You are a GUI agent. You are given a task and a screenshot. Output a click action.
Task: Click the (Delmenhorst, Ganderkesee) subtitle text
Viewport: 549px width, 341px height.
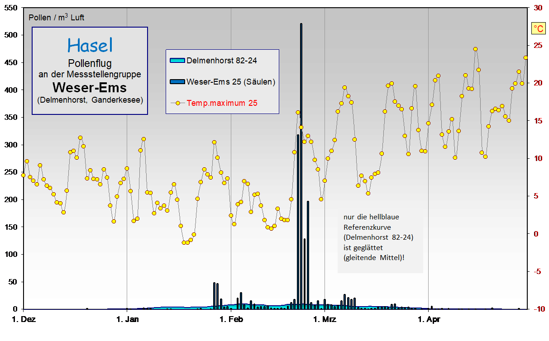pyautogui.click(x=90, y=100)
